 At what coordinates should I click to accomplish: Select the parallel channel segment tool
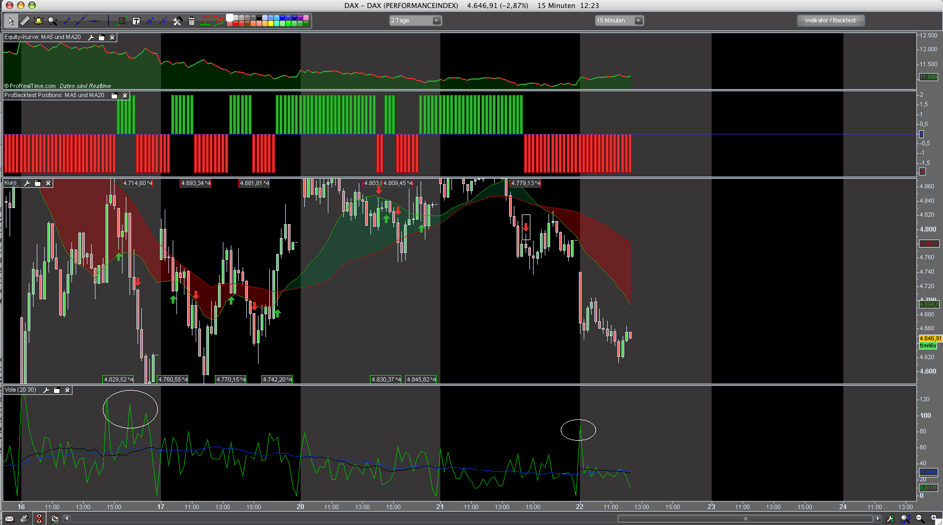tap(150, 21)
